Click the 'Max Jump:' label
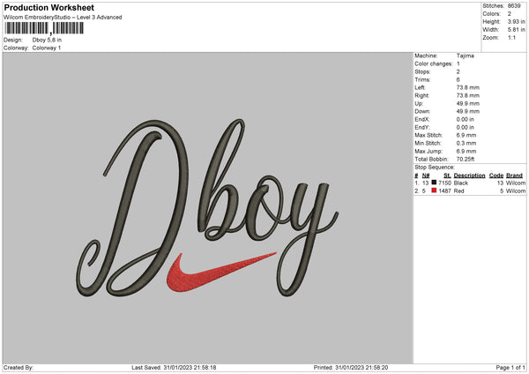This screenshot has width=529, height=374. click(x=428, y=151)
